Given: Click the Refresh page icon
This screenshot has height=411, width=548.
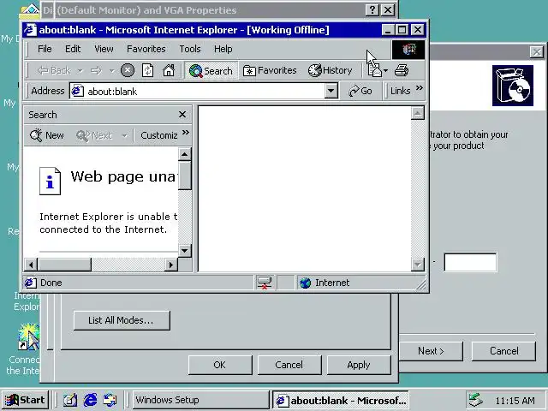Looking at the screenshot, I should (x=148, y=70).
